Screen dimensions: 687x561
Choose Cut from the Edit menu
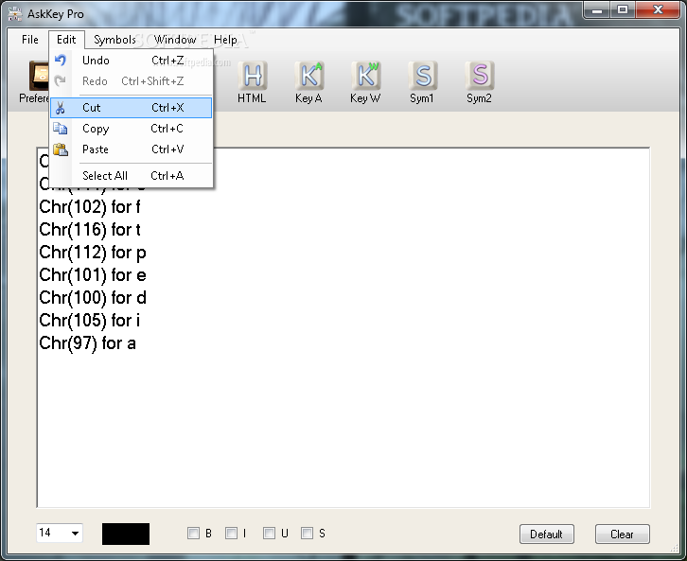(x=132, y=108)
